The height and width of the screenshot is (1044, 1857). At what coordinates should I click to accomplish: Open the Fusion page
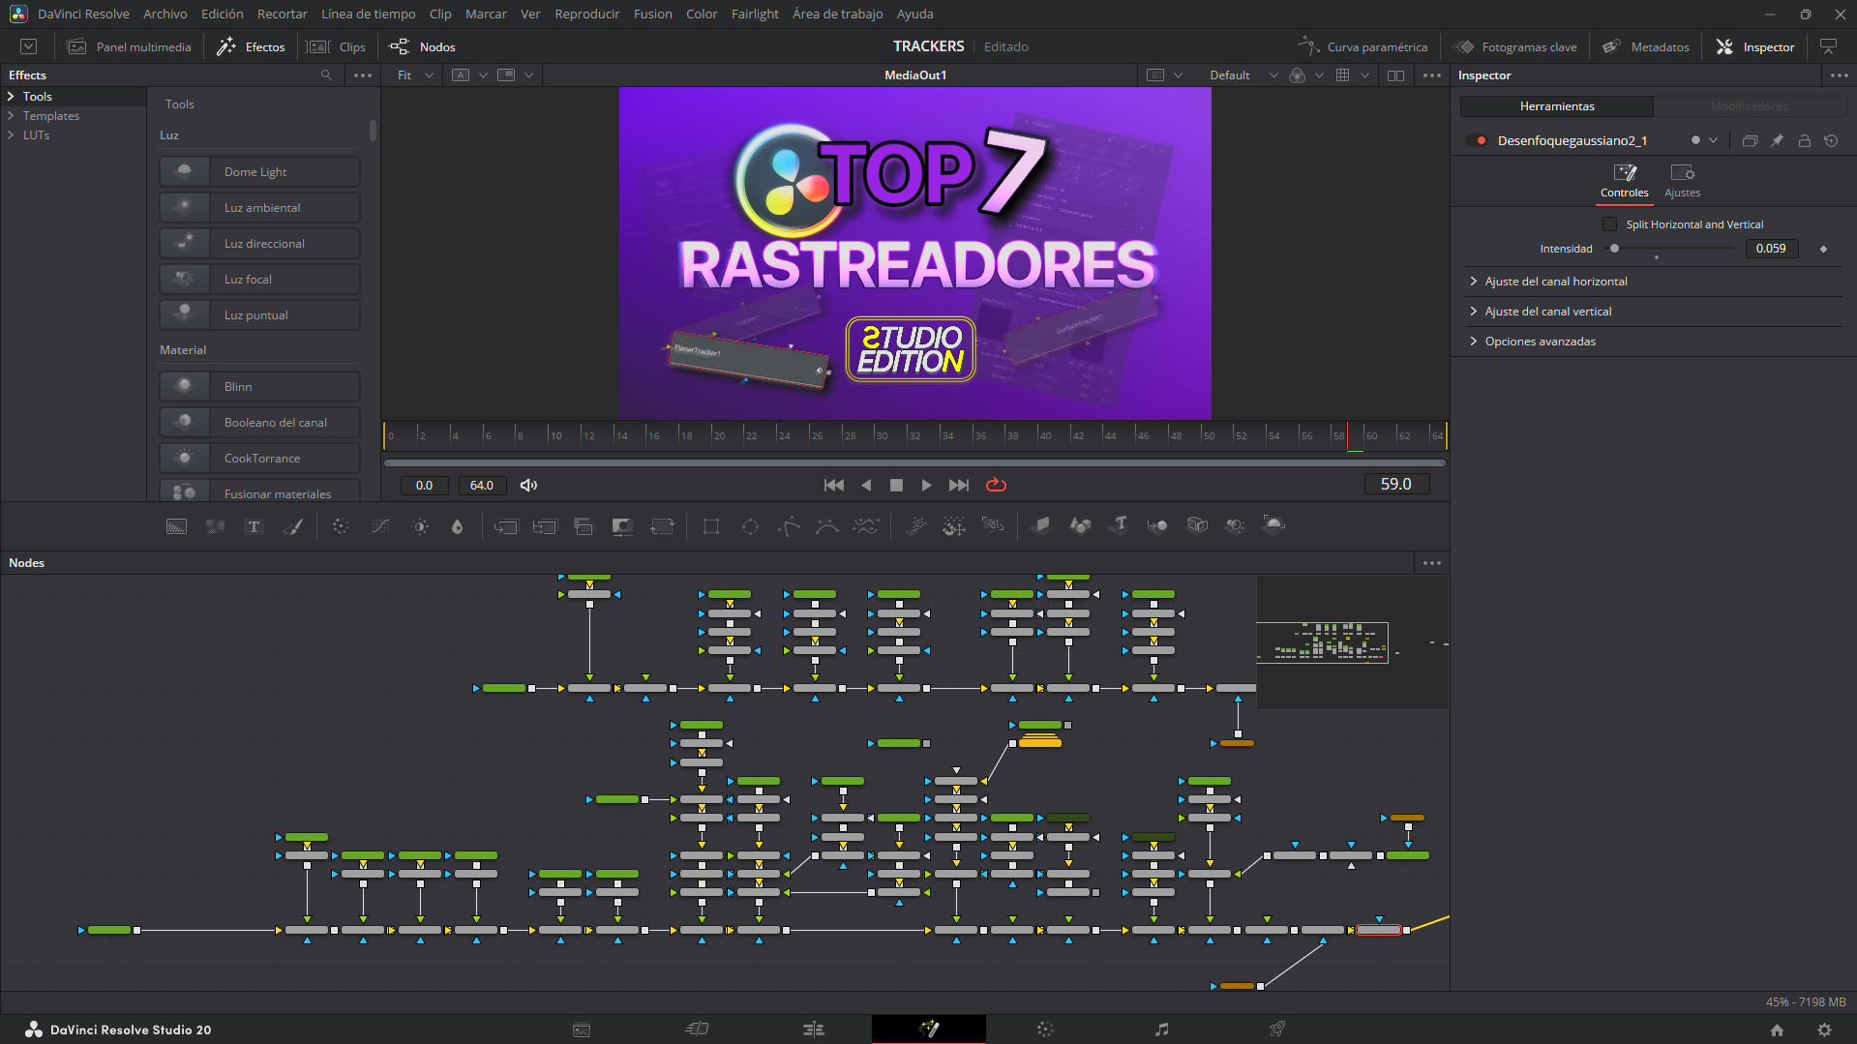tap(929, 1029)
